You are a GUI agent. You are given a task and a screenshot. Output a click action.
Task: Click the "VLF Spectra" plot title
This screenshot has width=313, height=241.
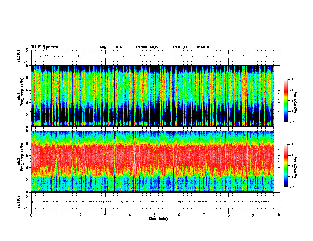pyautogui.click(x=45, y=47)
